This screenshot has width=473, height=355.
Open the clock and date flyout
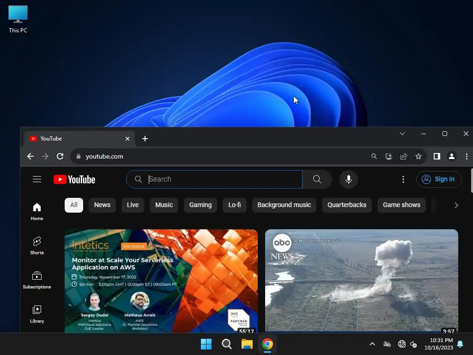pyautogui.click(x=439, y=344)
